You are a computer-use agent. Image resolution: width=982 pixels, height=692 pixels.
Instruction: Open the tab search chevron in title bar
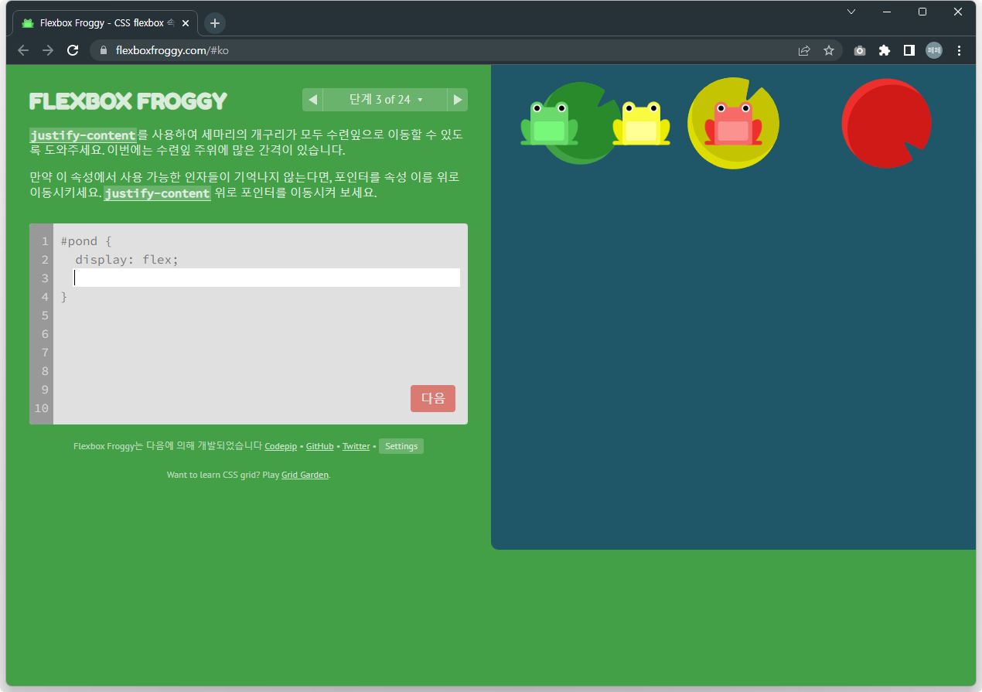click(x=851, y=12)
